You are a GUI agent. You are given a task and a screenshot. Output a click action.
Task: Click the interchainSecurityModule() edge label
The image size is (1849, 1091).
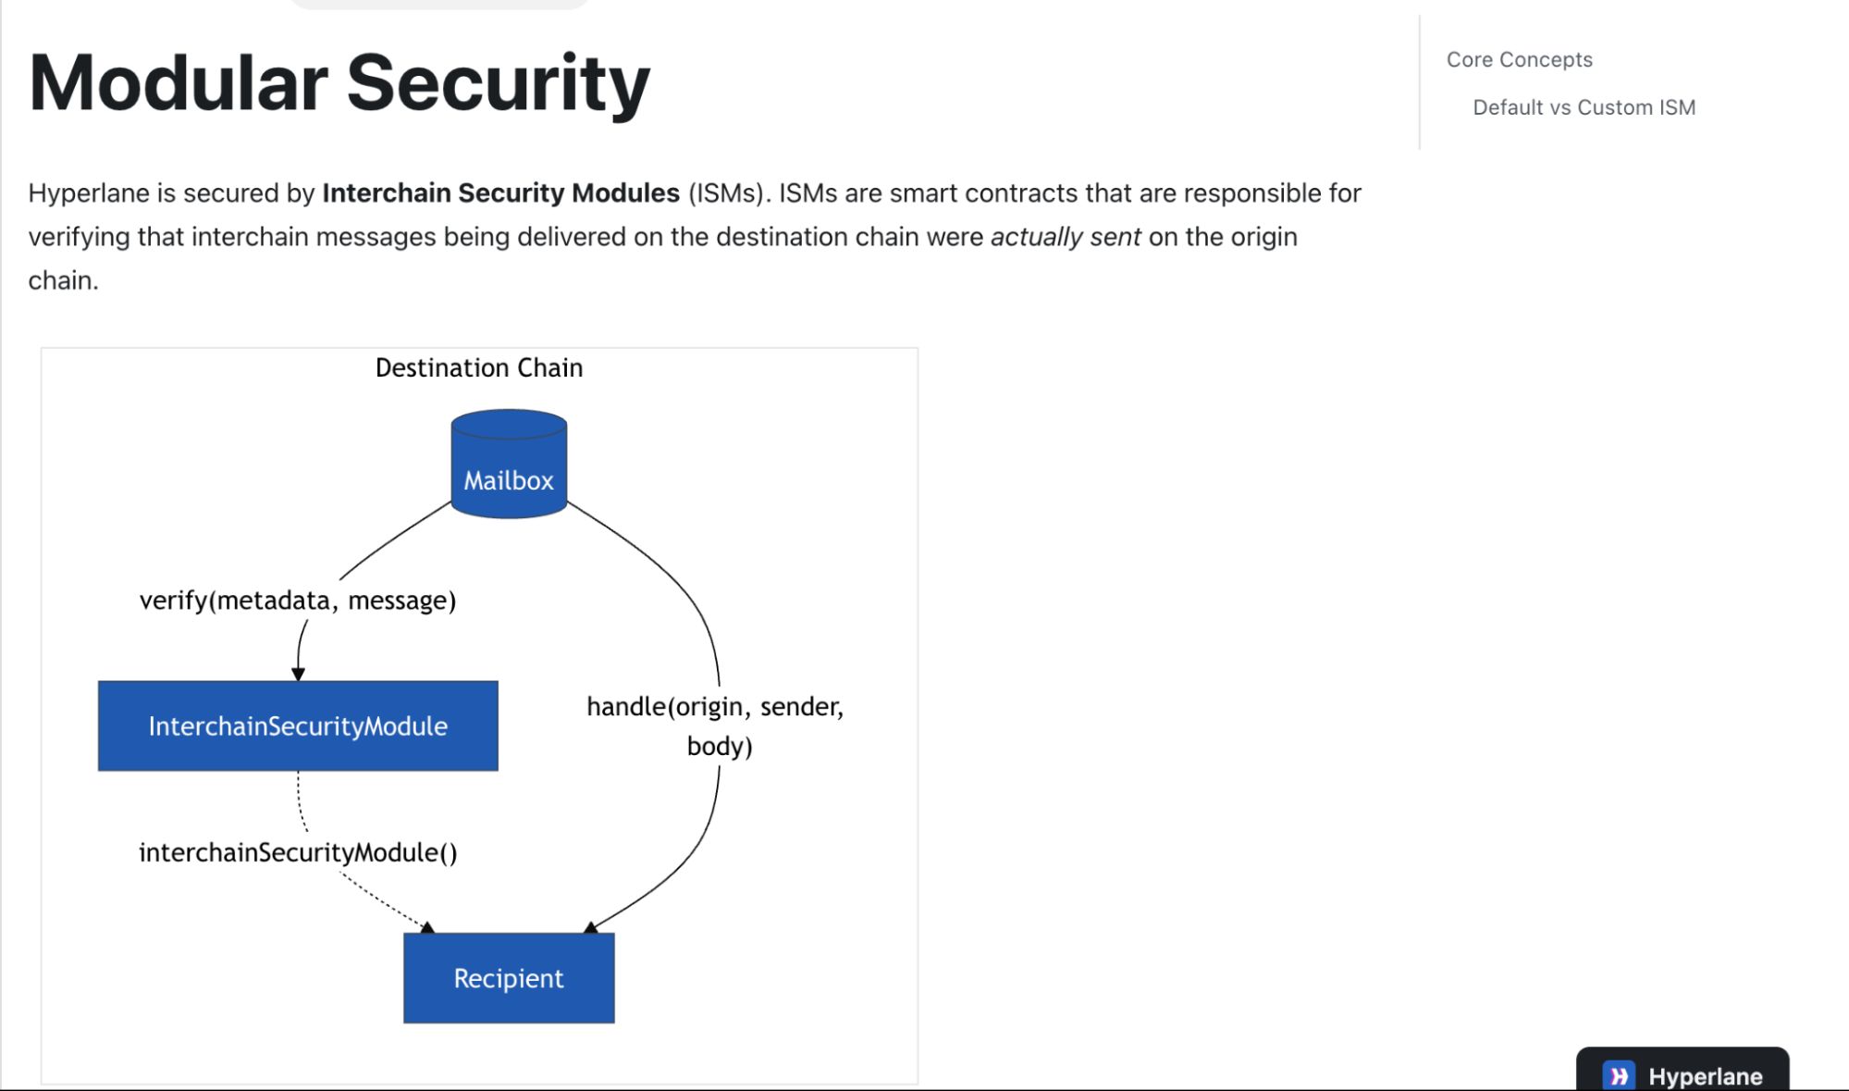click(298, 852)
